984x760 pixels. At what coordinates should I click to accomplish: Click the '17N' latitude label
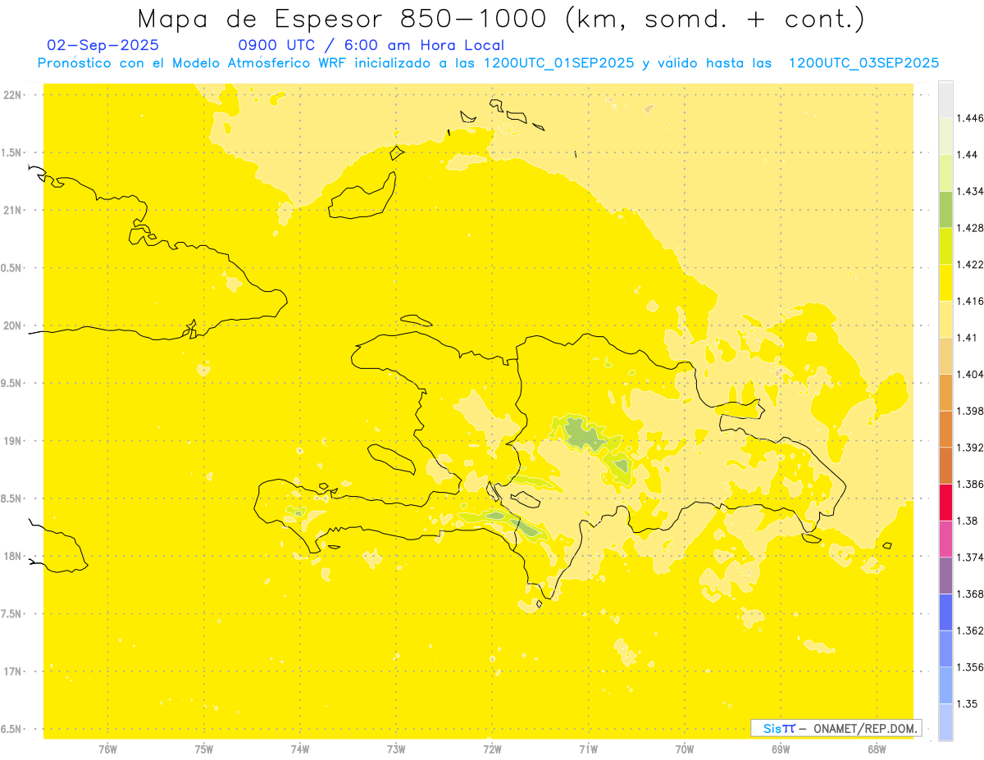(x=12, y=672)
